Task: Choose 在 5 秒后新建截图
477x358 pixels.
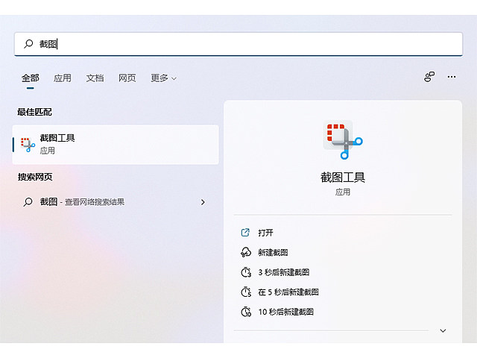Action: [x=288, y=292]
